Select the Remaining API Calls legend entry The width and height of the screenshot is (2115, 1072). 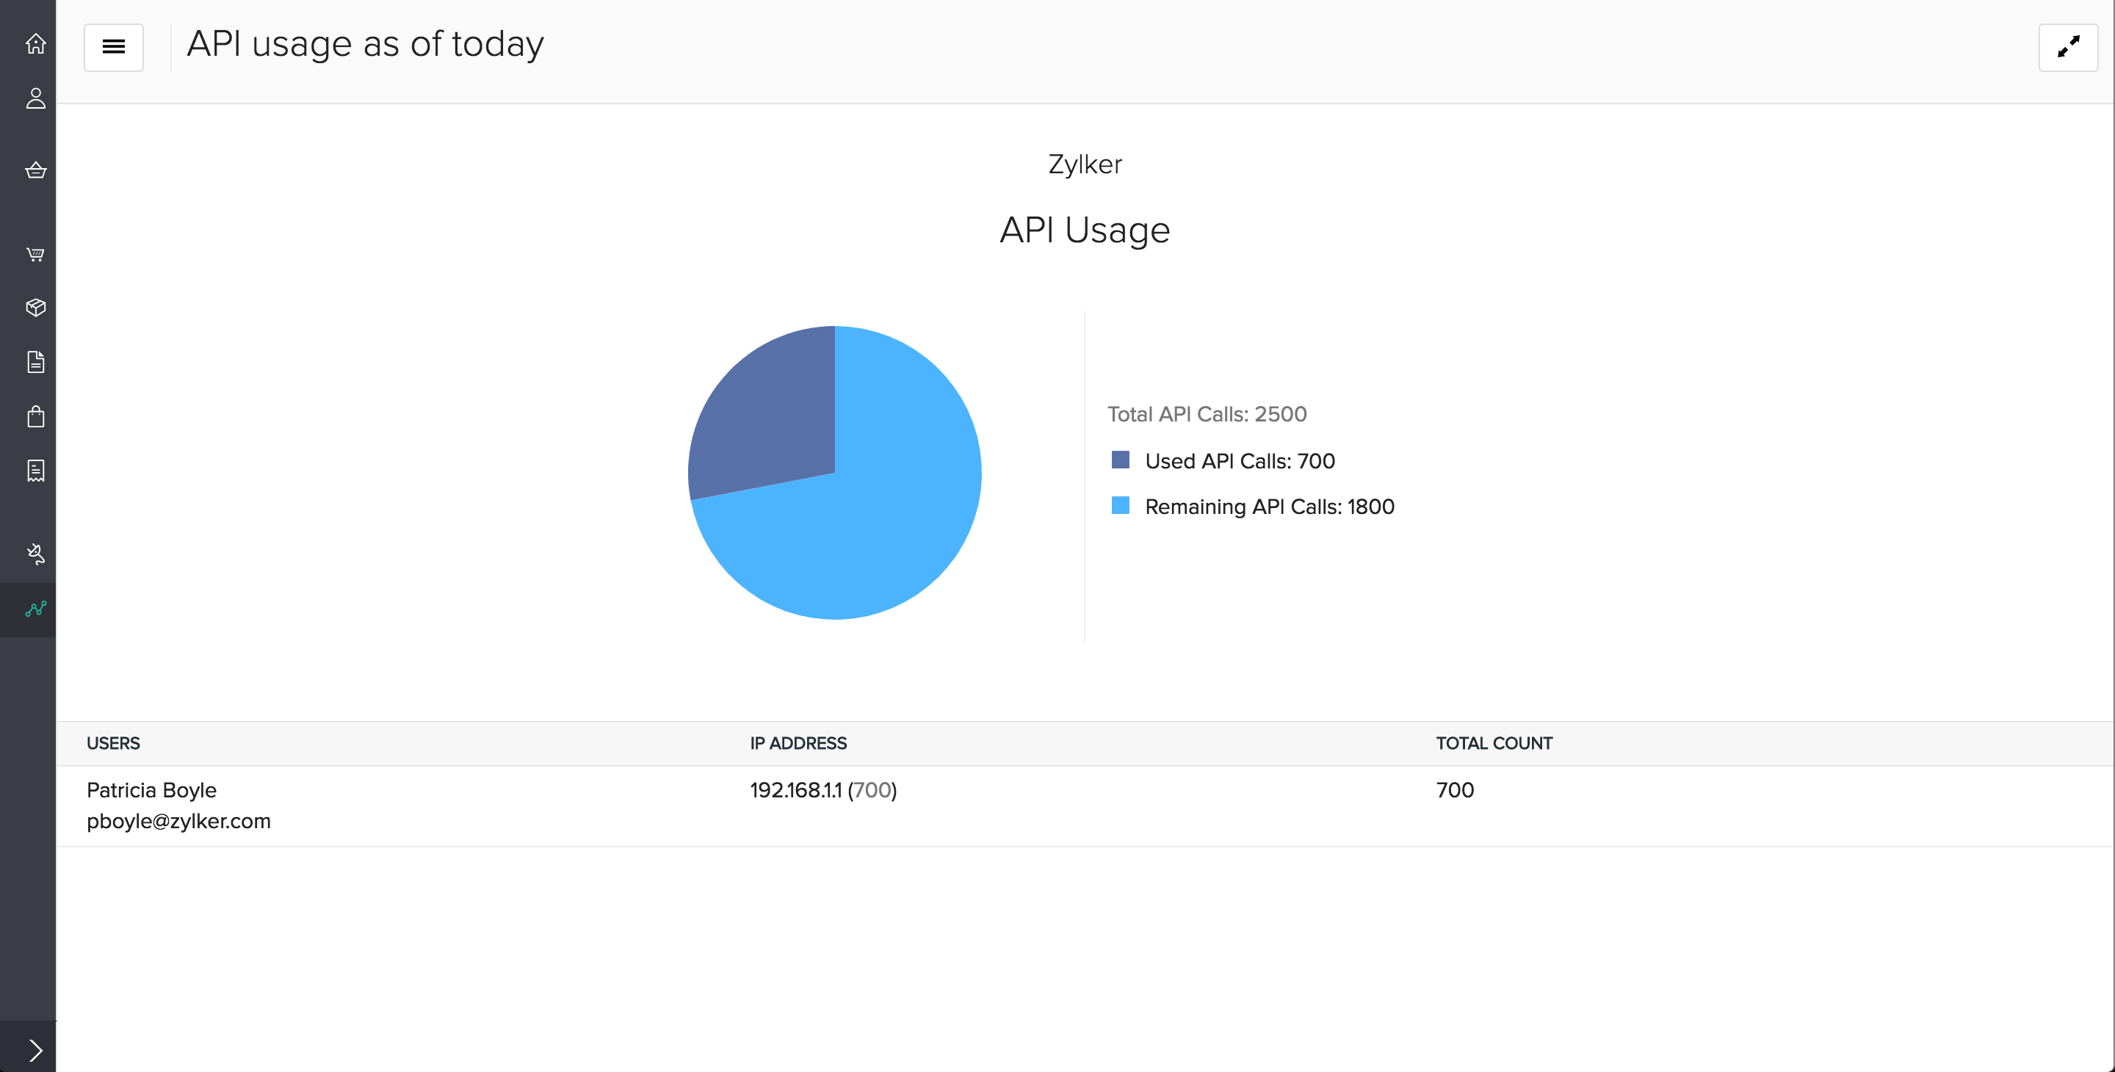[x=1269, y=507]
